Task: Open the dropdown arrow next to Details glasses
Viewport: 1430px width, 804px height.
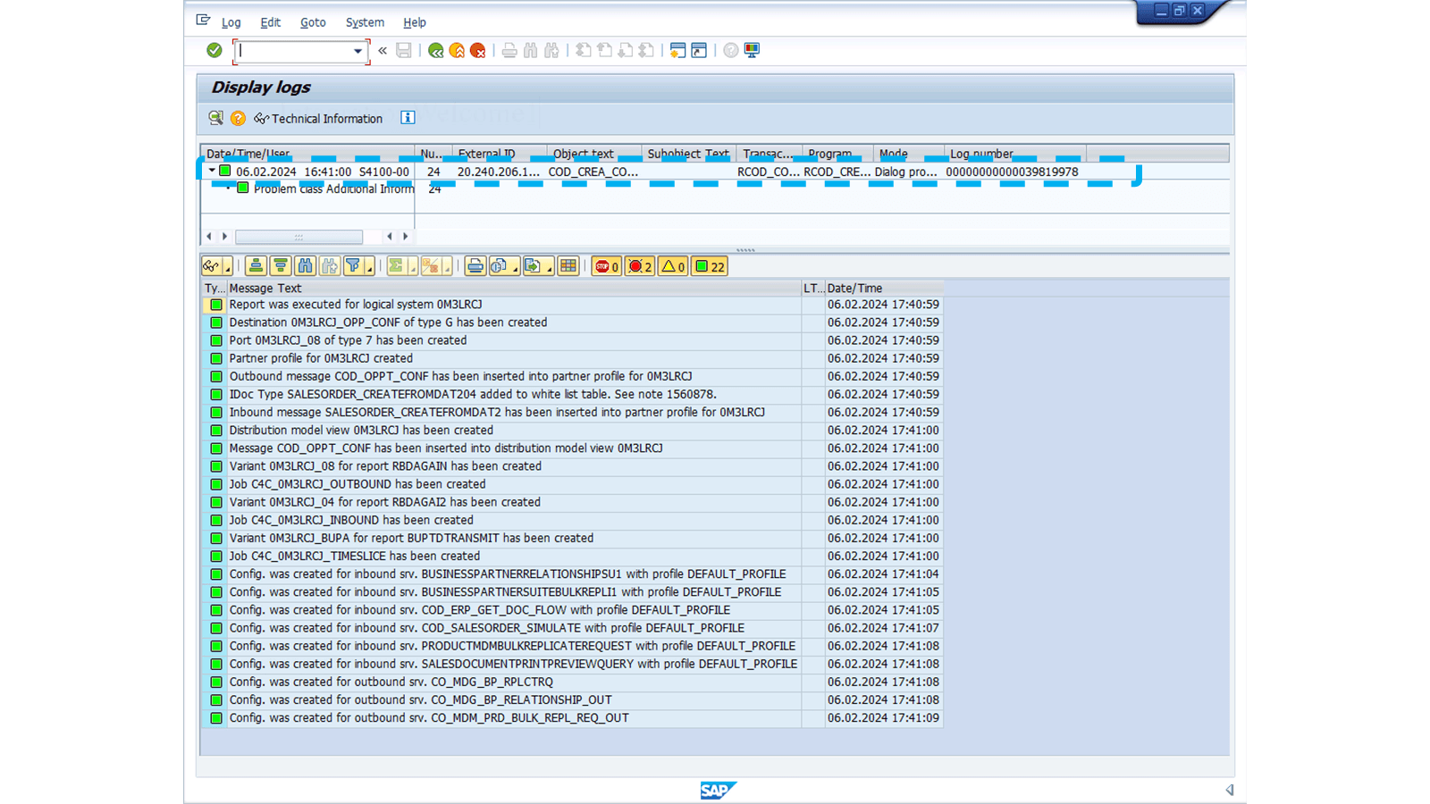Action: 228,267
